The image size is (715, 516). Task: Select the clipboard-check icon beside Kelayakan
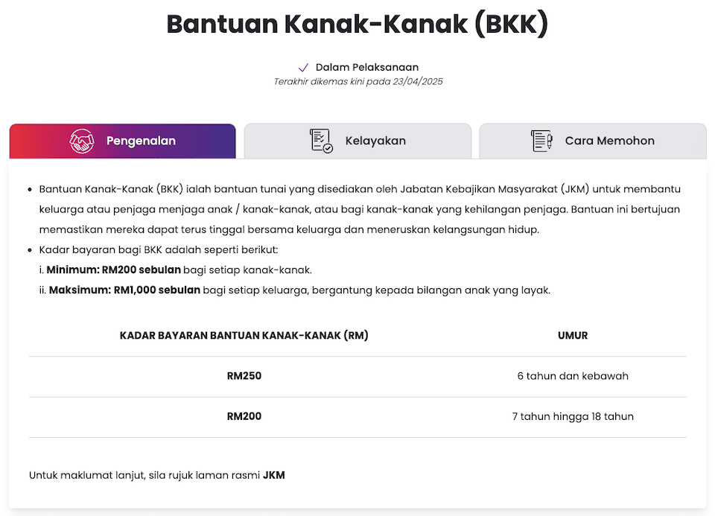pyautogui.click(x=319, y=140)
